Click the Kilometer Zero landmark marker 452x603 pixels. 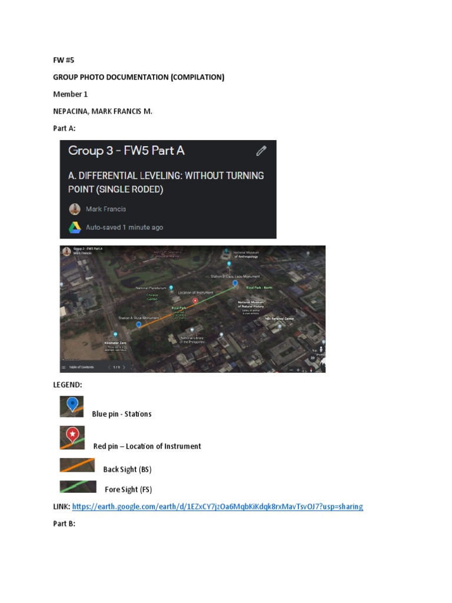(115, 335)
